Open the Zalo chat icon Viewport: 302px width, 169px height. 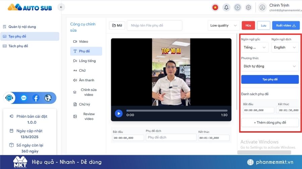pyautogui.click(x=24, y=98)
